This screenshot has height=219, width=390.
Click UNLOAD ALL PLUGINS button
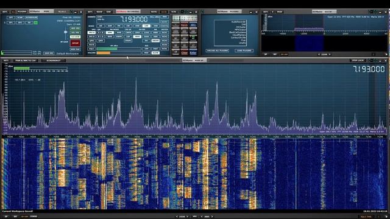[218, 50]
